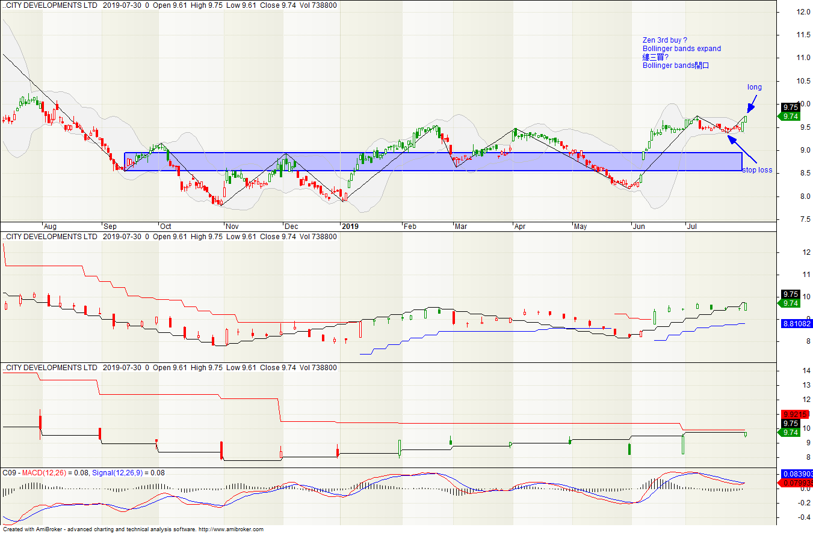Screen dimensions: 813x533
Task: Click the 'long' text label
Action: [x=755, y=87]
